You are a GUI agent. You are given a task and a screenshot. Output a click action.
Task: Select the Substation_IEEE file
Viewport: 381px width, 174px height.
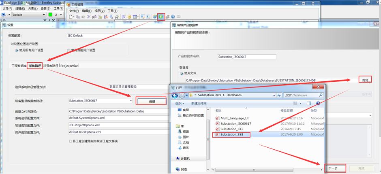[x=230, y=129]
